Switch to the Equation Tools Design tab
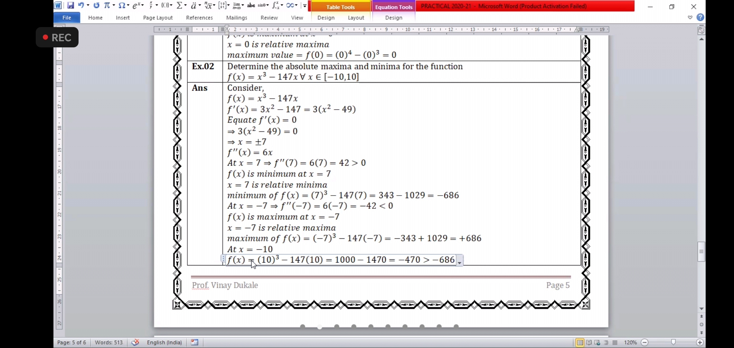 click(393, 18)
